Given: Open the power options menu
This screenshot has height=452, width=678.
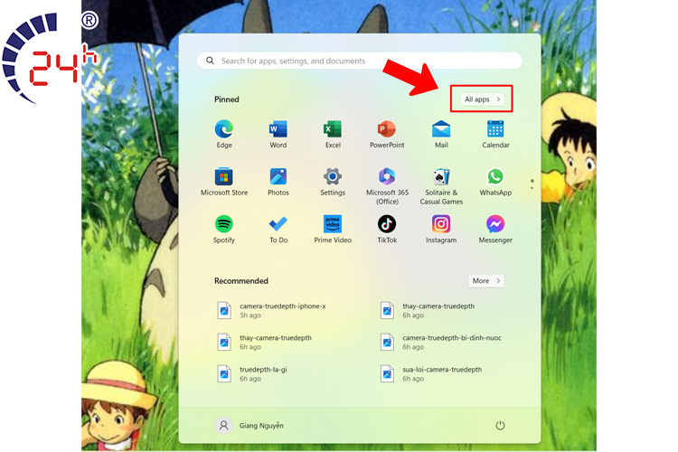Looking at the screenshot, I should (500, 425).
